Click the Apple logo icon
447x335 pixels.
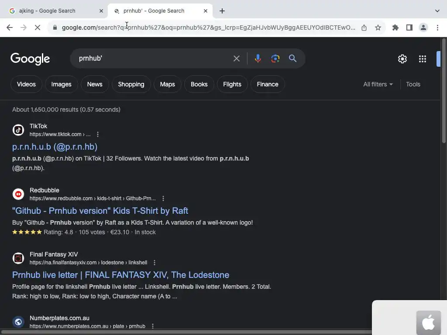coord(429,322)
